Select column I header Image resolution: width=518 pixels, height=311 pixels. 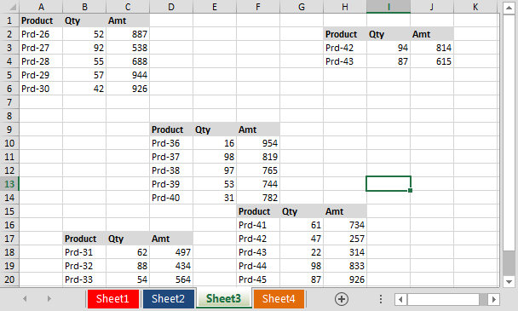pos(388,7)
